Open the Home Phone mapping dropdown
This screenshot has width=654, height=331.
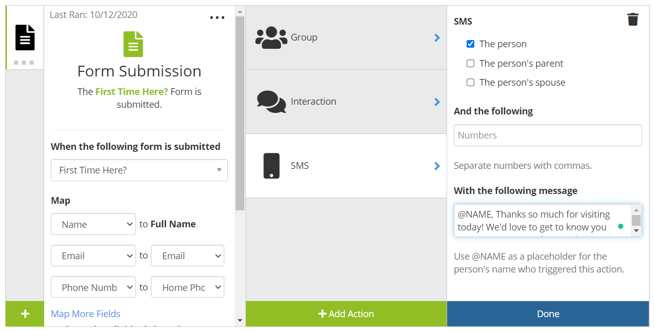(x=187, y=287)
